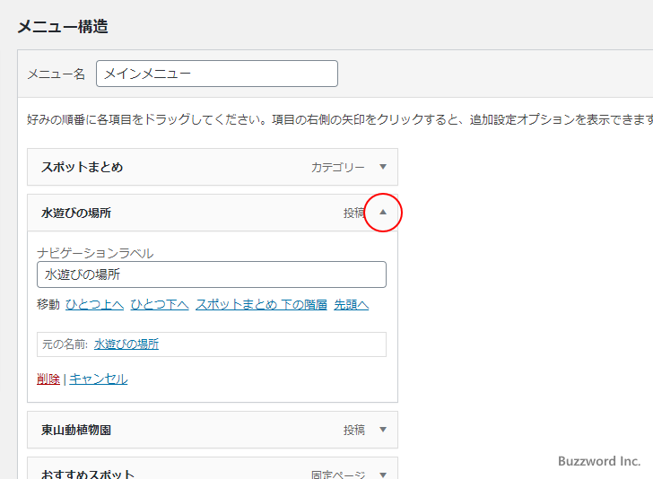Expand the スポットまとめ menu item options
The image size is (653, 479).
(383, 167)
